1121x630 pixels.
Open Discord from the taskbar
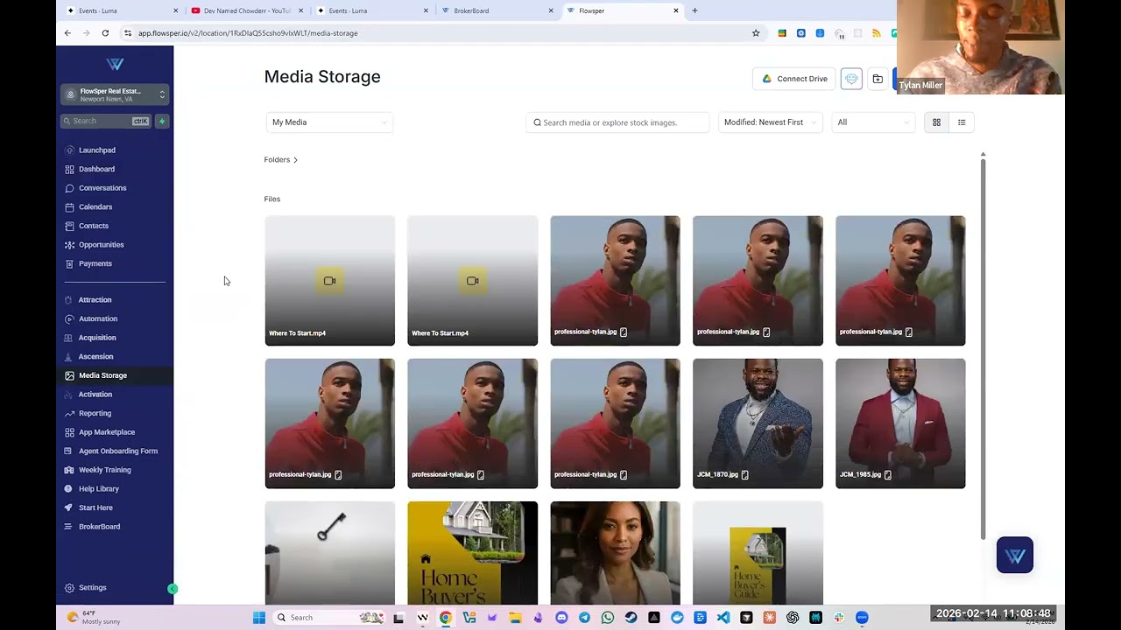[561, 618]
